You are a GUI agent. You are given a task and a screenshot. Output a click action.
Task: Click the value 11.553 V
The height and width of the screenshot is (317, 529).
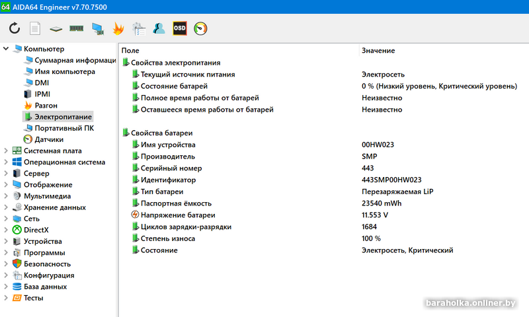[375, 215]
